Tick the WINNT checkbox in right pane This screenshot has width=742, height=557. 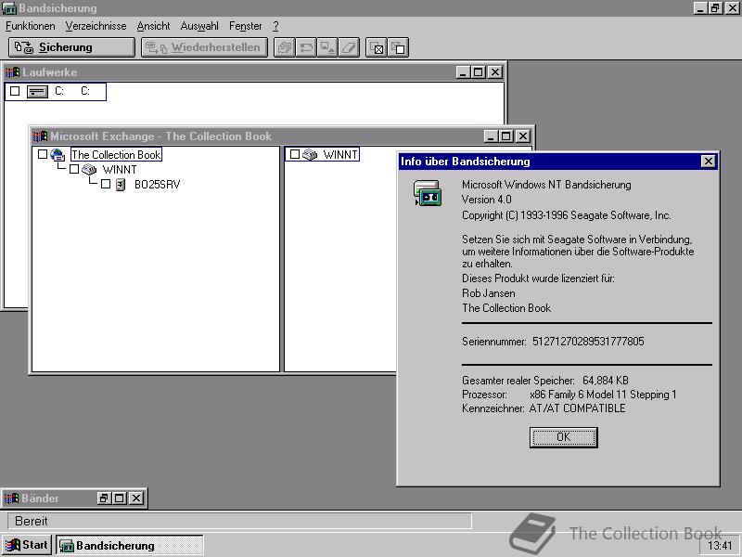point(295,154)
